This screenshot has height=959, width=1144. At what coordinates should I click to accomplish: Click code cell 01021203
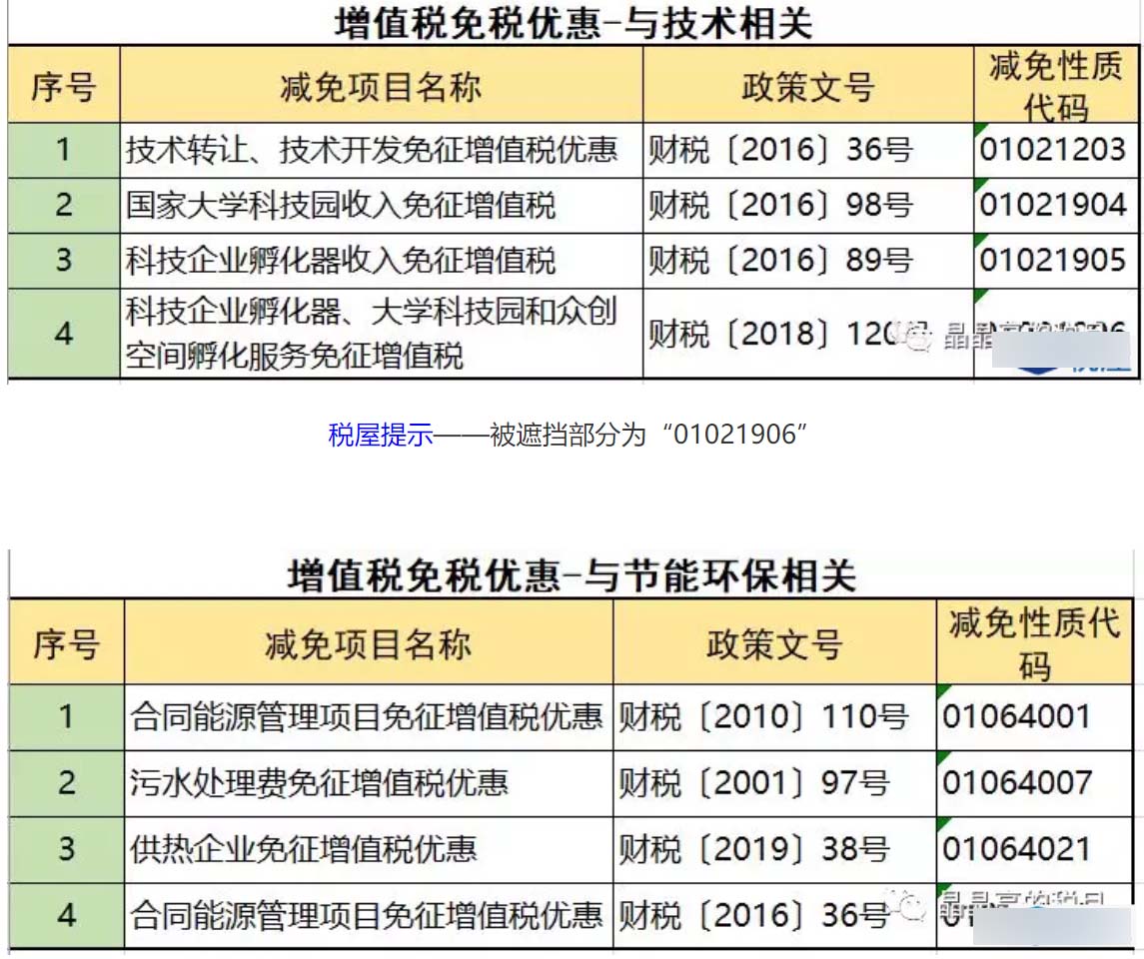tap(1052, 151)
